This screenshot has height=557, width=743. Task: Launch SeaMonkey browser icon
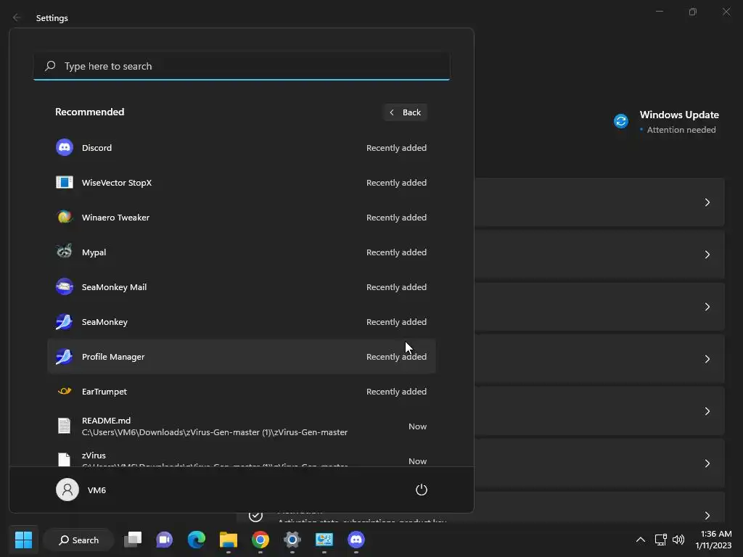pyautogui.click(x=65, y=321)
